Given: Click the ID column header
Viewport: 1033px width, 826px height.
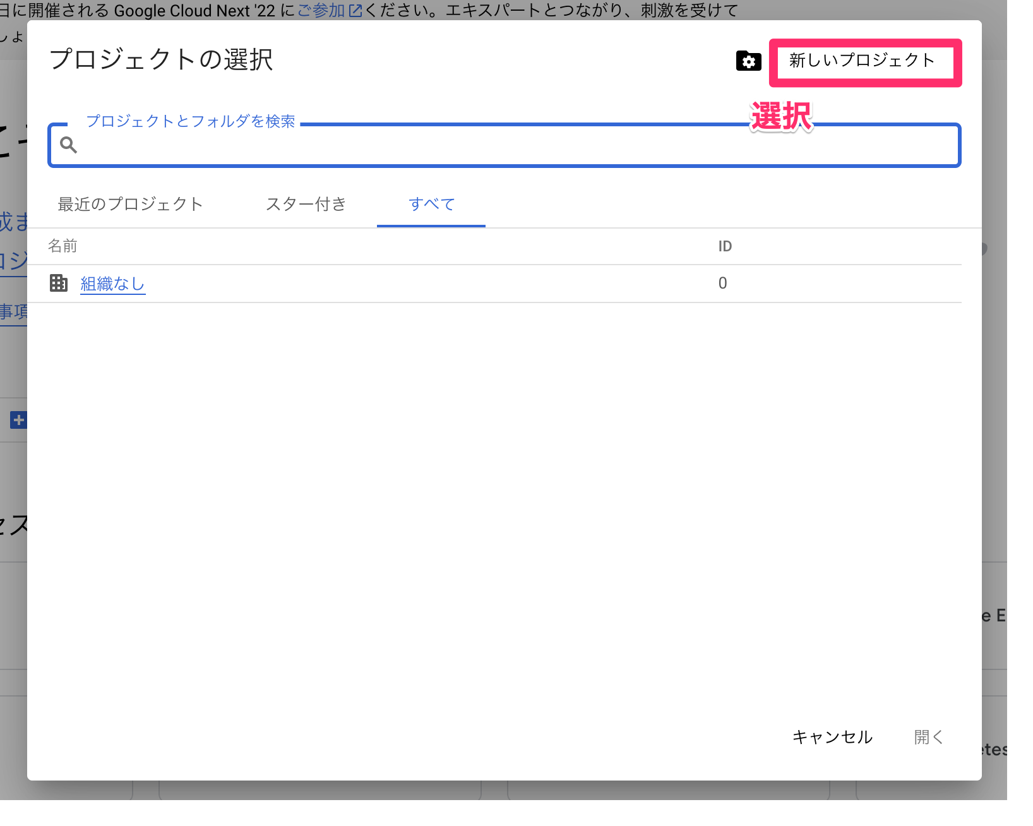Looking at the screenshot, I should (725, 246).
